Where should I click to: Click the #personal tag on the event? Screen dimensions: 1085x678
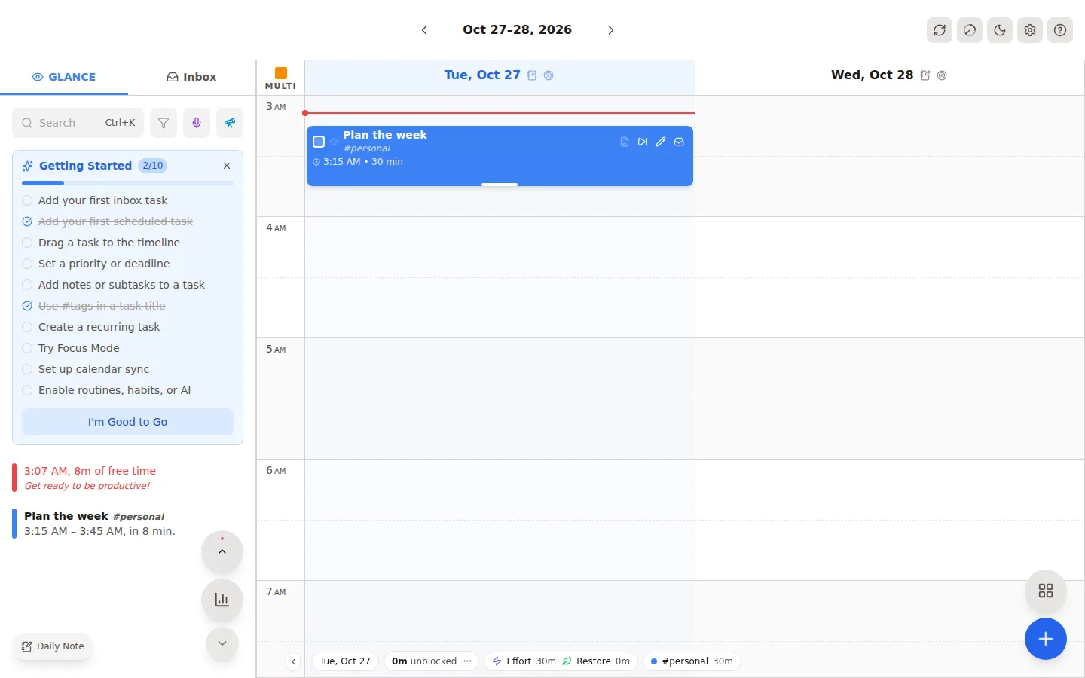(x=366, y=148)
